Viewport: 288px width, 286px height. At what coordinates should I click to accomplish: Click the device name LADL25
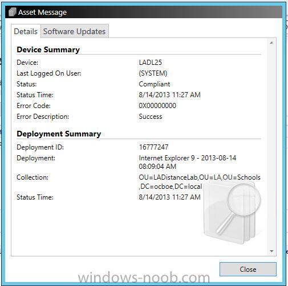[x=150, y=63]
